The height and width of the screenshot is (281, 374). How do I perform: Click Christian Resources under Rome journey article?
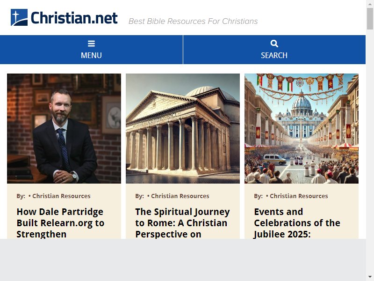[x=180, y=196]
